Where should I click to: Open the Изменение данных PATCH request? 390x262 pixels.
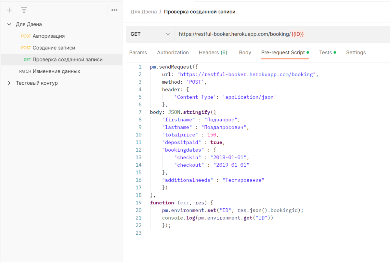tap(56, 71)
